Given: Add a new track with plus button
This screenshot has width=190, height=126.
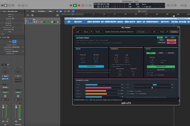Looking at the screenshot, I should pyautogui.click(x=28, y=15).
